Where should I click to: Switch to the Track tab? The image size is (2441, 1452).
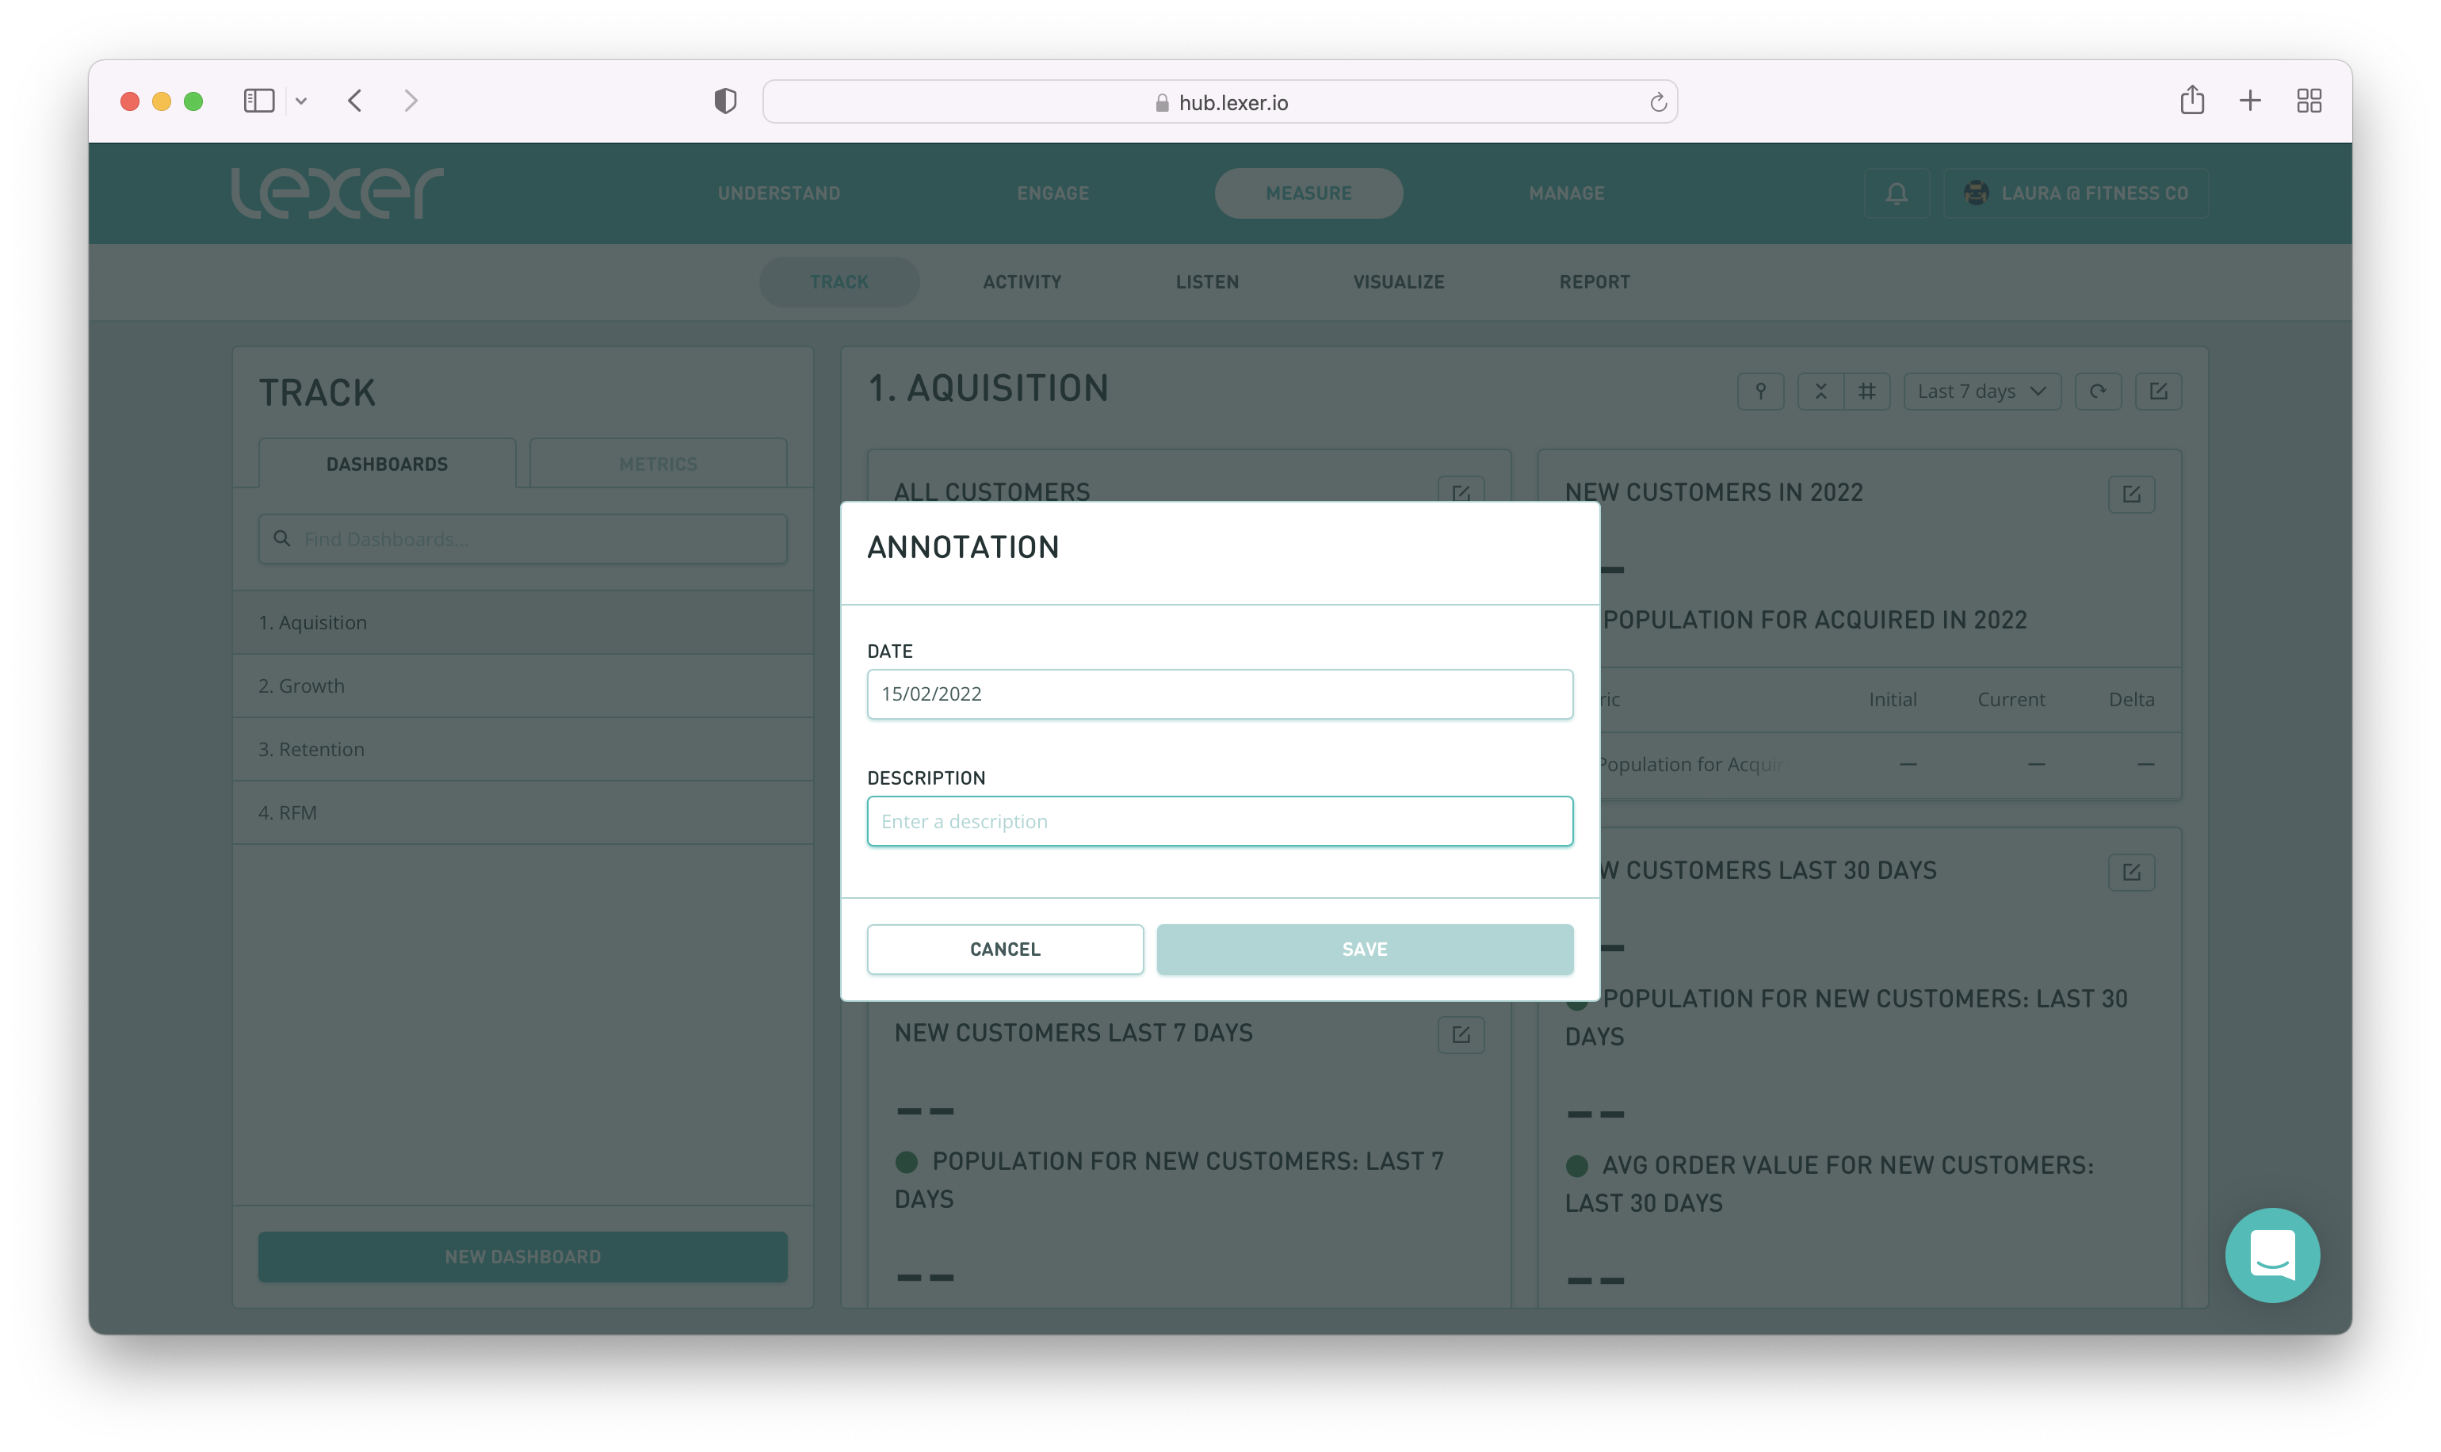click(838, 282)
